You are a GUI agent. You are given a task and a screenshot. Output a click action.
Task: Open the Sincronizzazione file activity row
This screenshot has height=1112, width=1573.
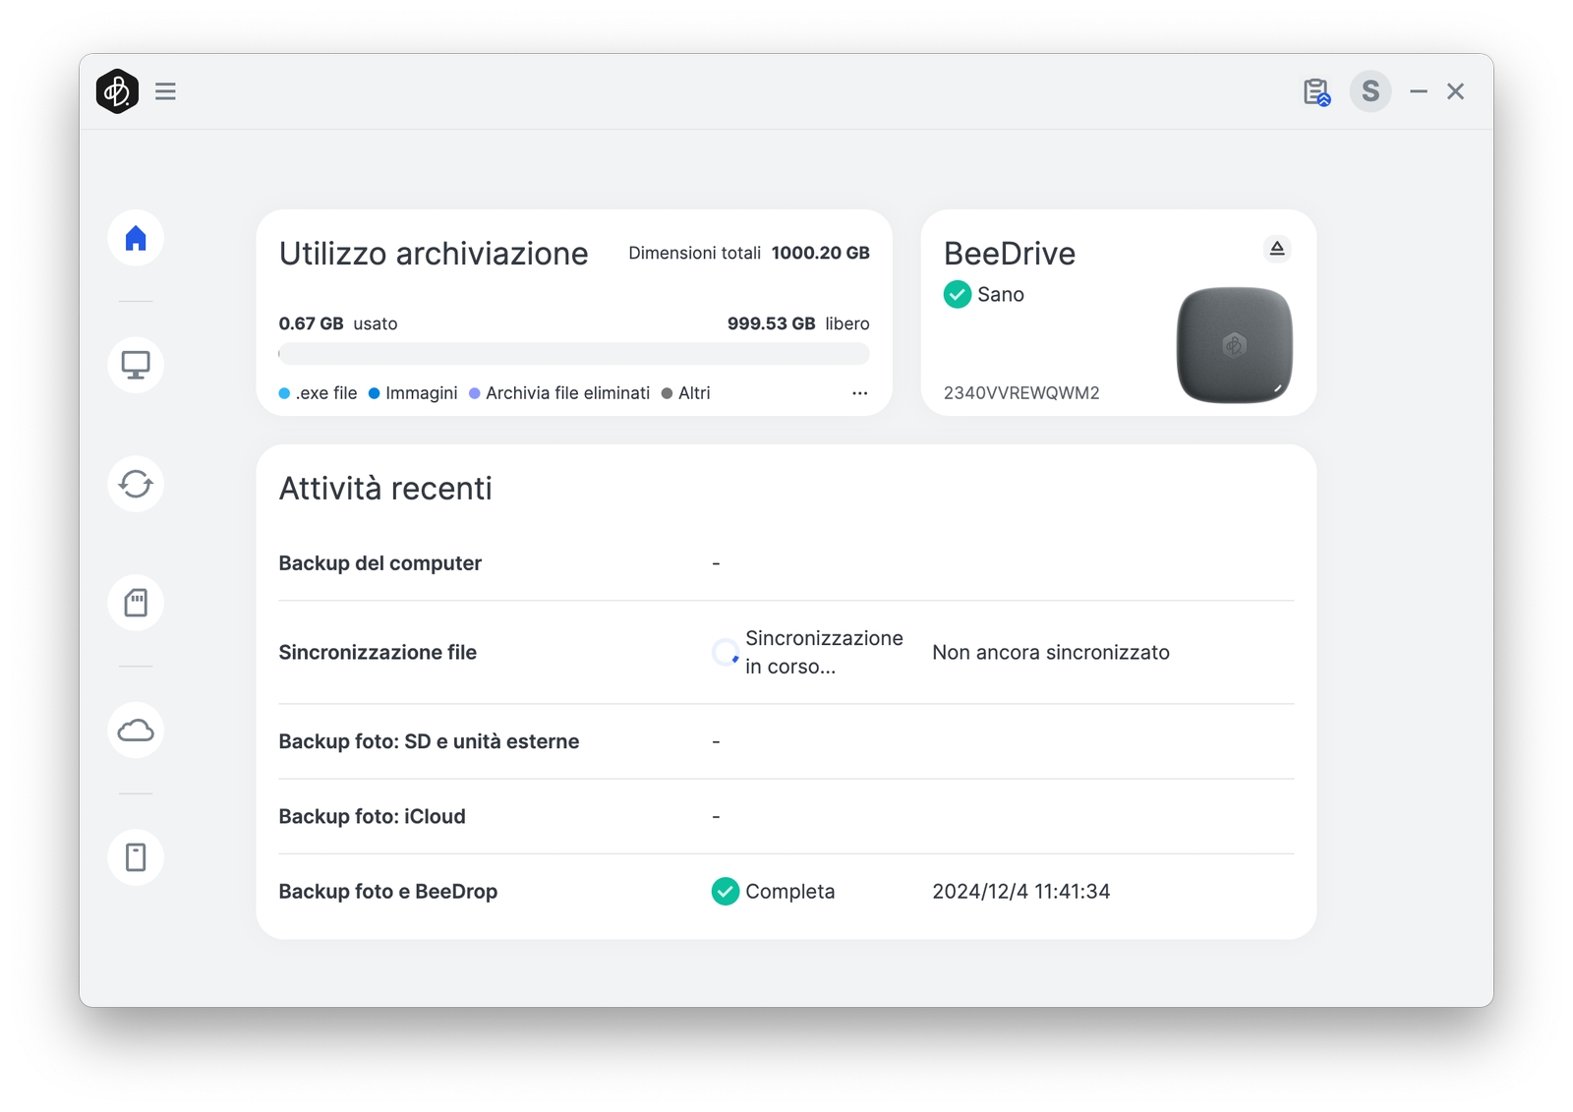pyautogui.click(x=786, y=653)
